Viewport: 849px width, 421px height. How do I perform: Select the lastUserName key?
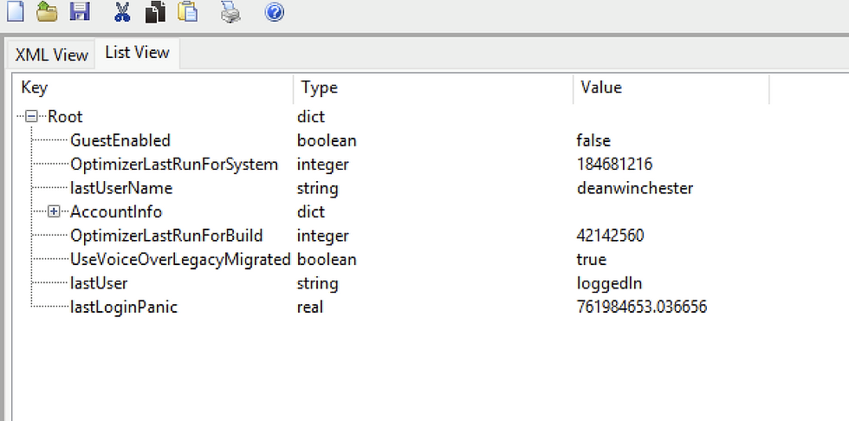tap(121, 188)
